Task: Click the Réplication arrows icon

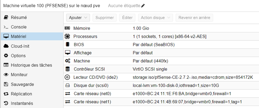Action: pos(6,94)
